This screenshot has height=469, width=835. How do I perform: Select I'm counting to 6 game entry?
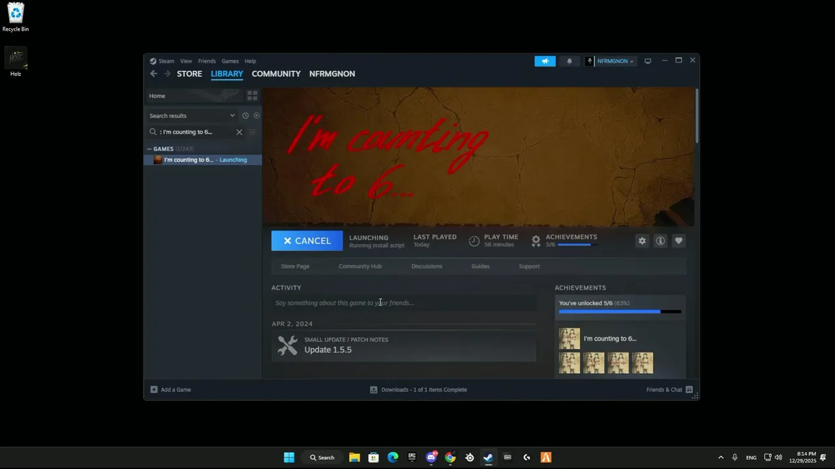click(203, 160)
